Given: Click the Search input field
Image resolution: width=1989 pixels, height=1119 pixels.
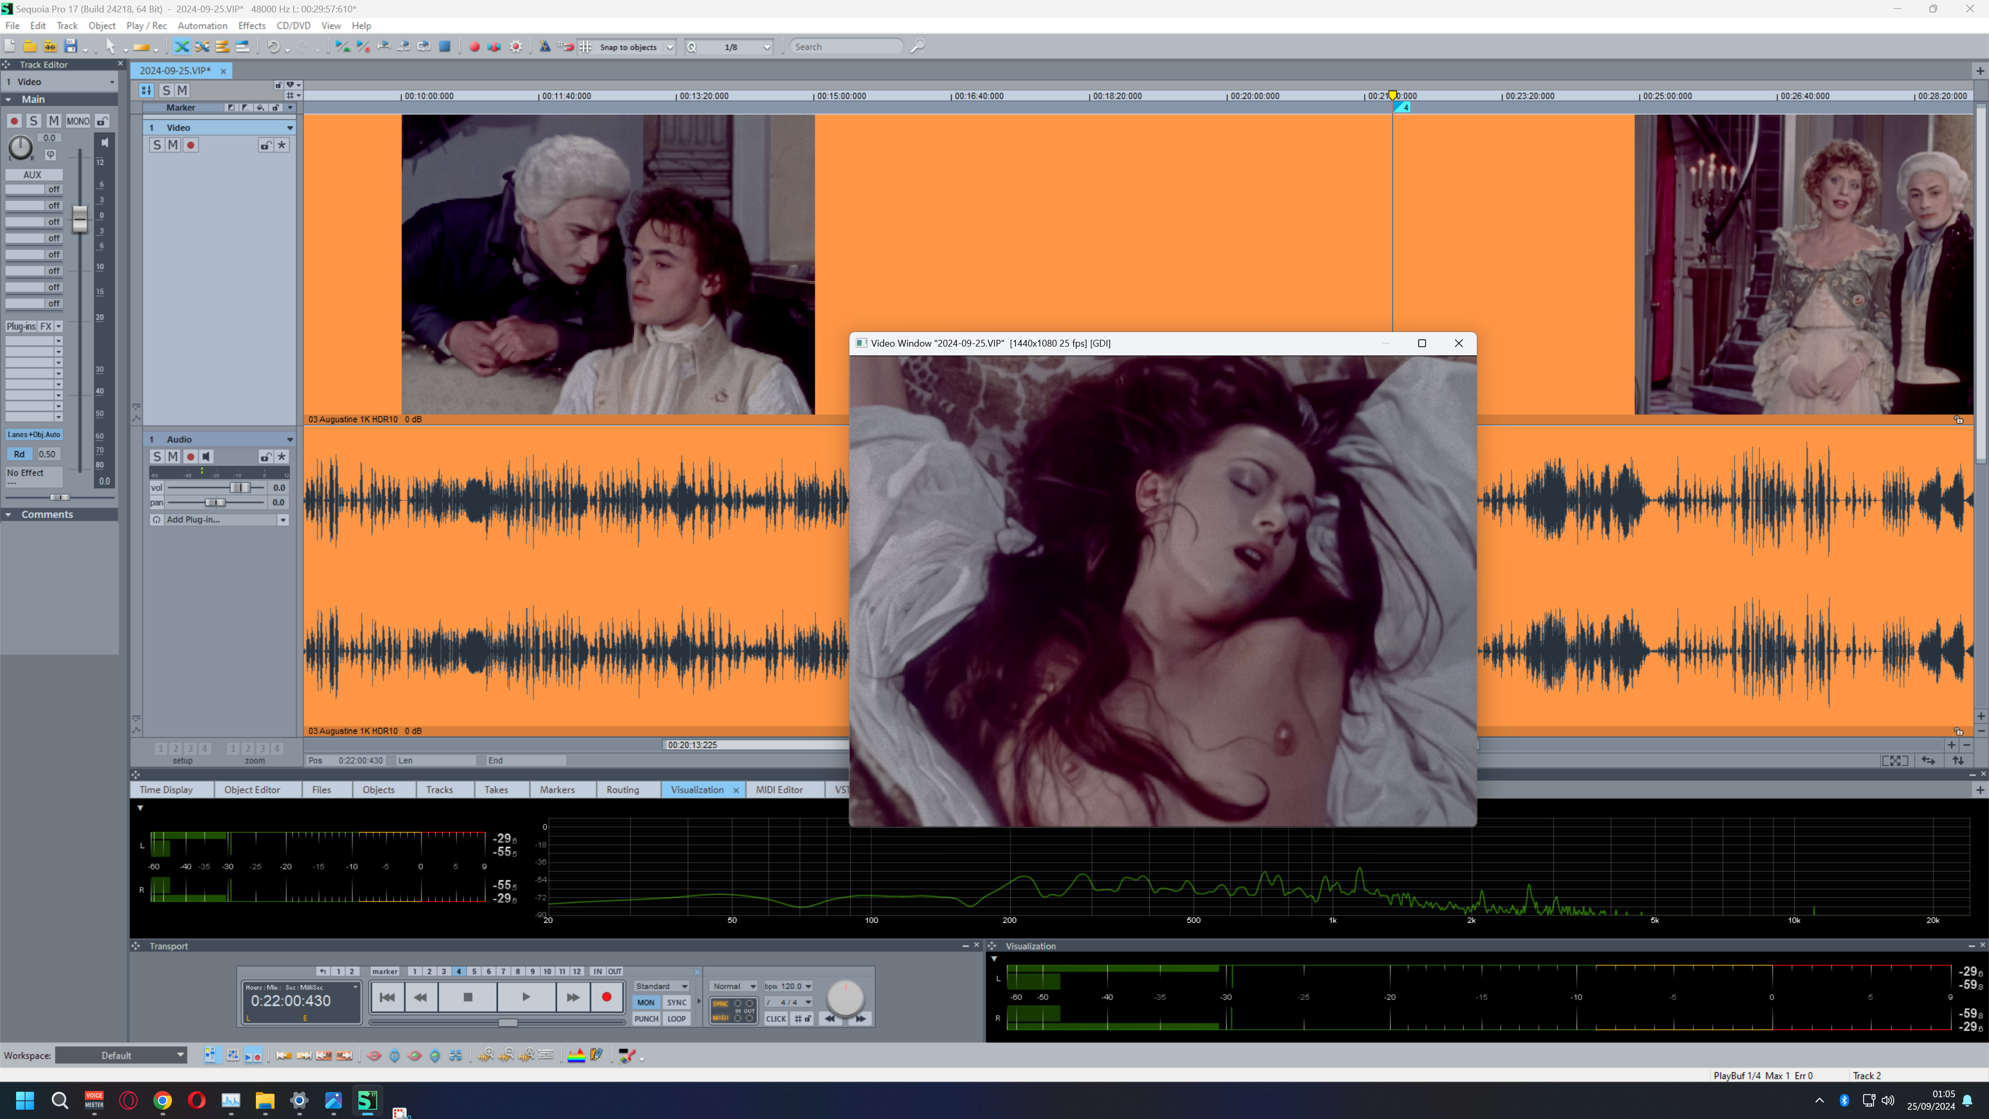Looking at the screenshot, I should click(846, 47).
